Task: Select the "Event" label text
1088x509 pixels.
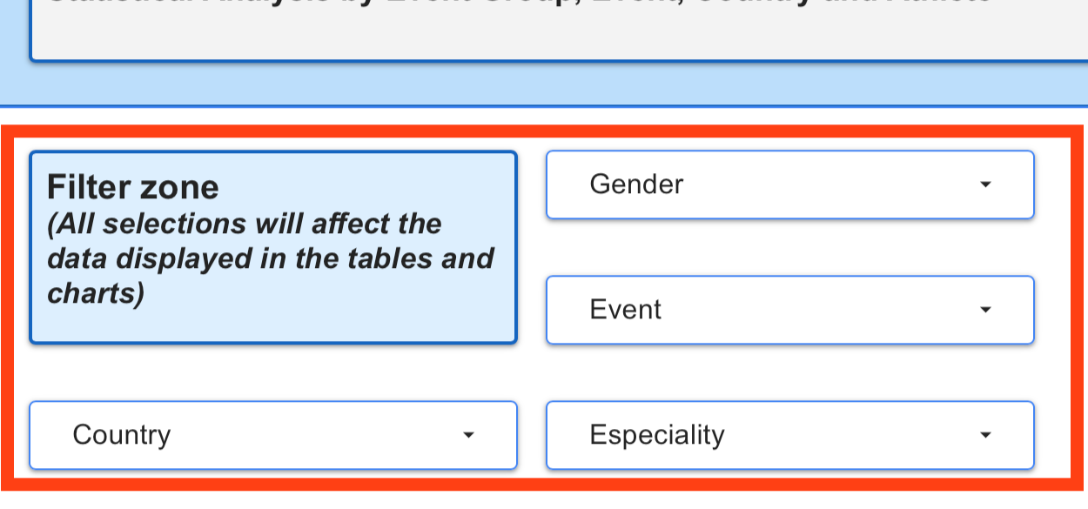Action: (x=625, y=310)
